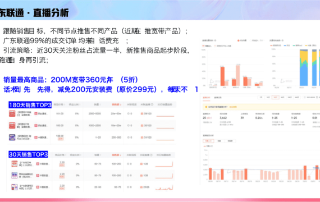Click the 10w-25w sales amount cell
Screen dimensions: 320x202
click(116, 126)
